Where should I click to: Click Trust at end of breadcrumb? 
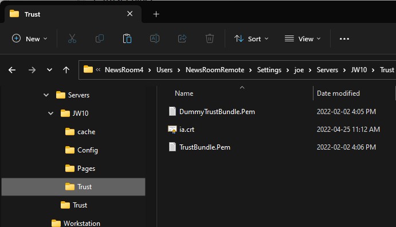[x=387, y=70]
